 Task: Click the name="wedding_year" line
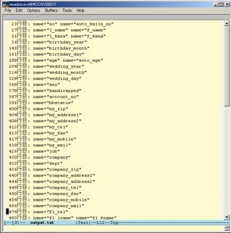tap(47, 66)
